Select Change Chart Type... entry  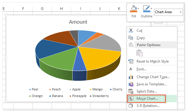pos(153,77)
